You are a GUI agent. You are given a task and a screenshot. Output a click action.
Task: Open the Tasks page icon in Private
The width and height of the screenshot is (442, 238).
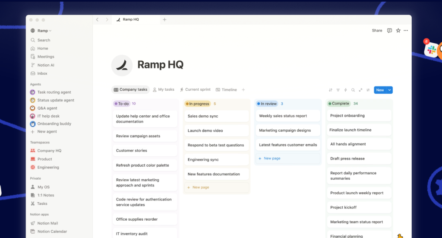click(x=33, y=203)
